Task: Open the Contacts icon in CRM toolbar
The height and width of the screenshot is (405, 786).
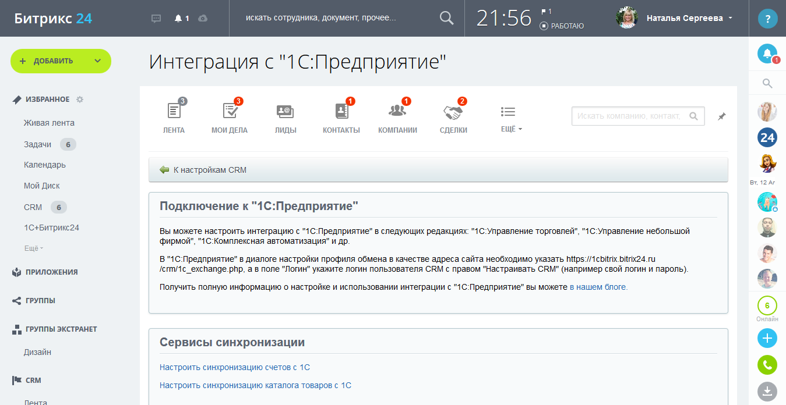Action: 341,111
